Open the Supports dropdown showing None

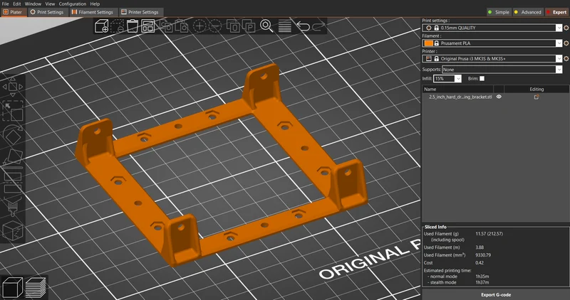[x=502, y=69]
